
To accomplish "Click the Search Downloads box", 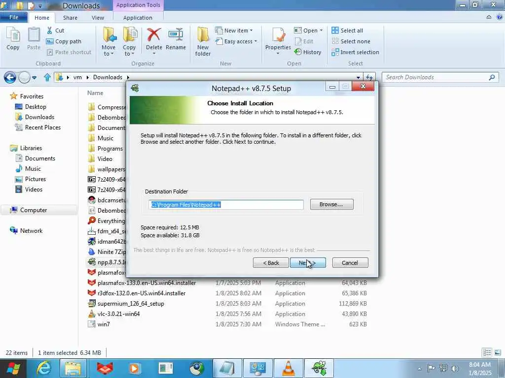I will click(x=440, y=77).
